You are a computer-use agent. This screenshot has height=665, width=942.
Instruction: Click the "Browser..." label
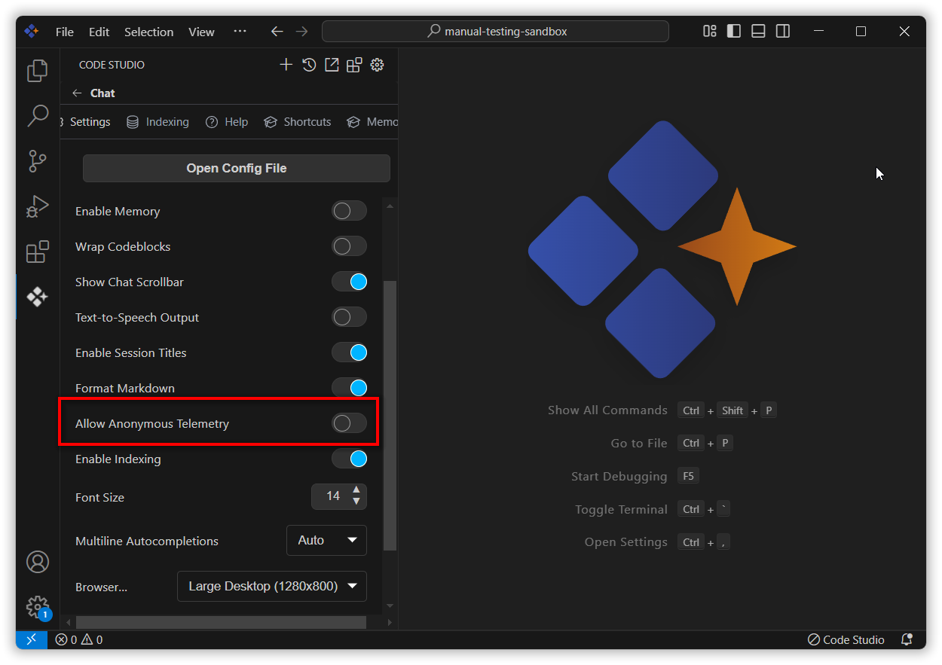101,587
